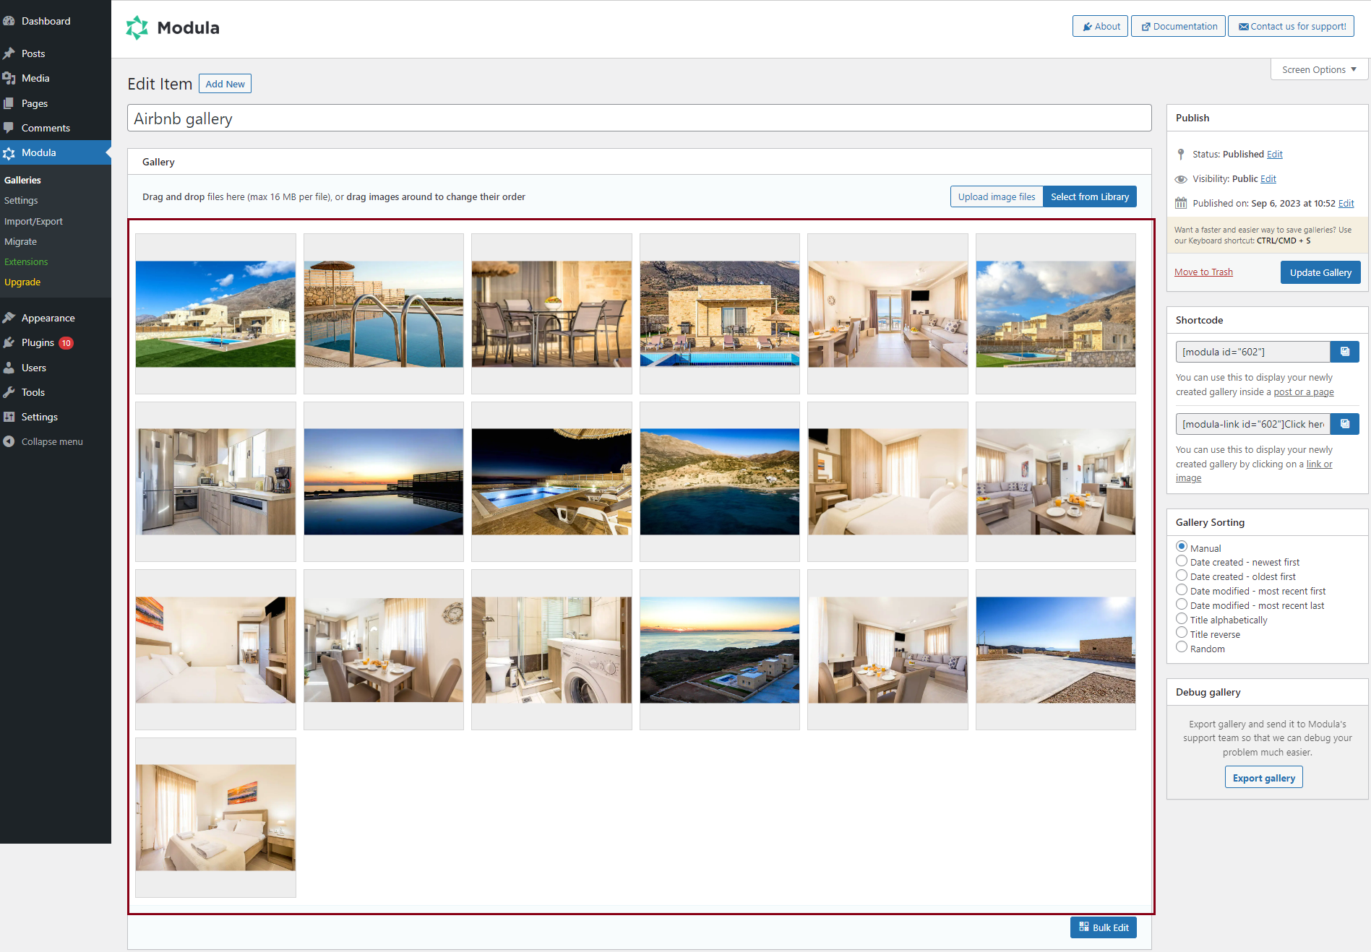
Task: Click the Users person icon
Action: click(9, 368)
